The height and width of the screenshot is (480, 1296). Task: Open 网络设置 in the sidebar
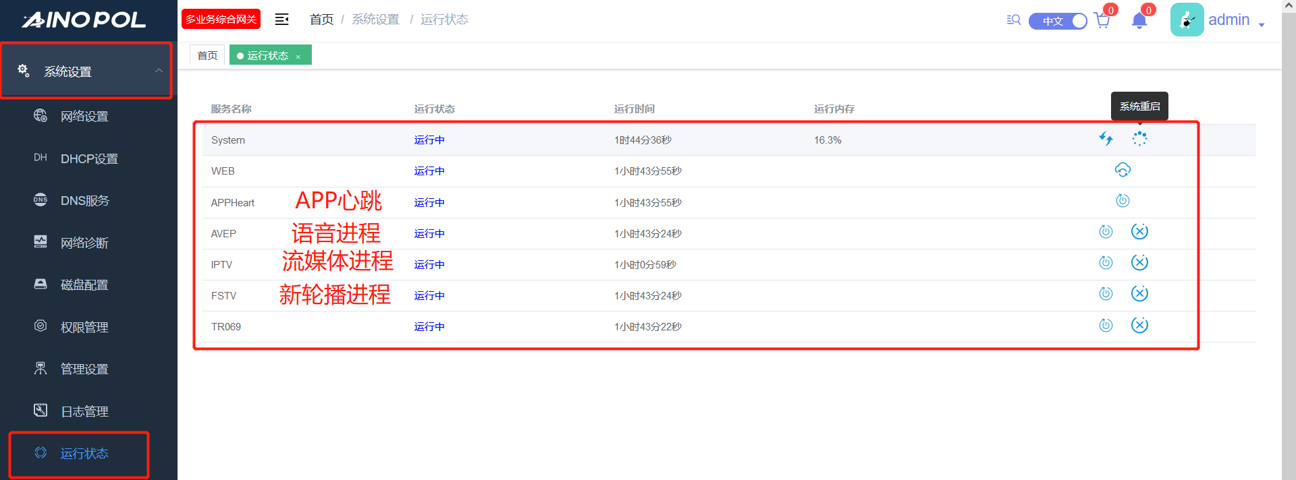84,117
